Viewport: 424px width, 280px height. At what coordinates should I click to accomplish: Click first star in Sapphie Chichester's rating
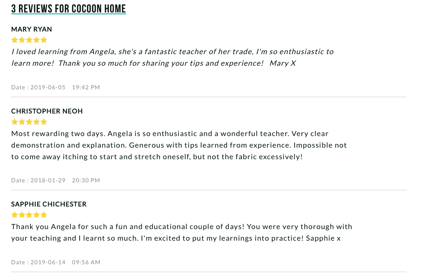(x=14, y=215)
